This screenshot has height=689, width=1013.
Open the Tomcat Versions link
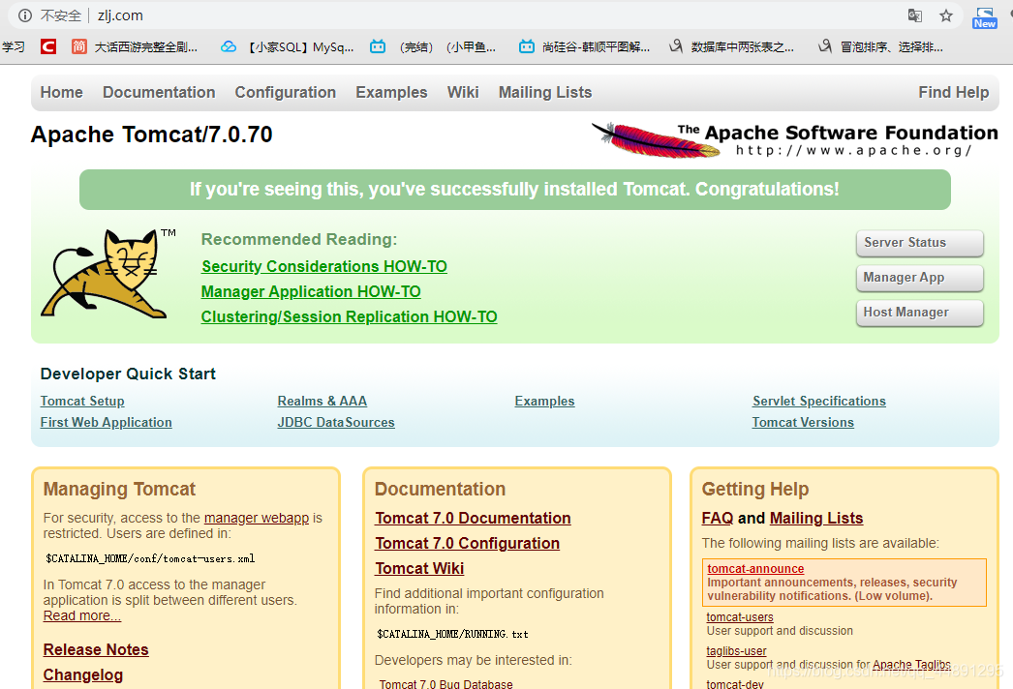coord(803,422)
